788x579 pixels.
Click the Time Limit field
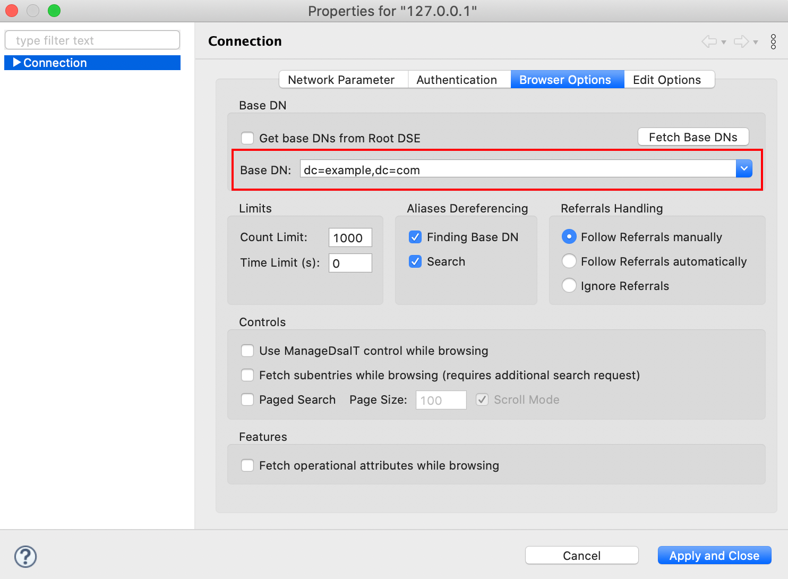(x=350, y=263)
